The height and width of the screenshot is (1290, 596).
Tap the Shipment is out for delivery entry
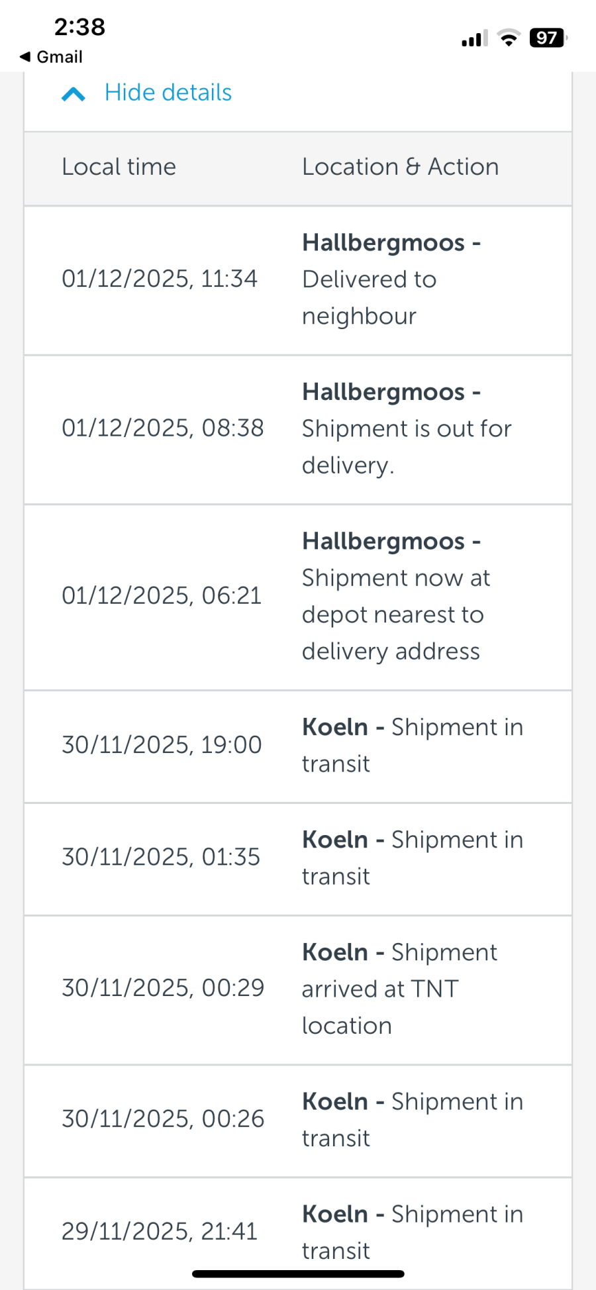406,428
